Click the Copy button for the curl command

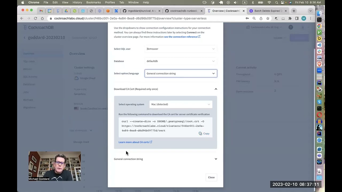(204, 134)
